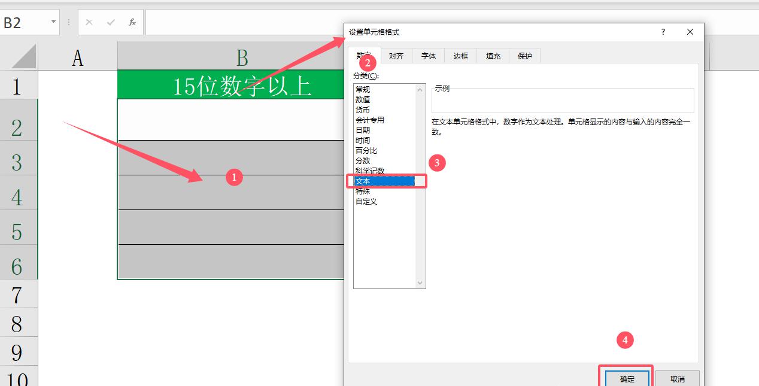Image resolution: width=759 pixels, height=386 pixels.
Task: Click the dialog help question mark
Action: (x=663, y=32)
